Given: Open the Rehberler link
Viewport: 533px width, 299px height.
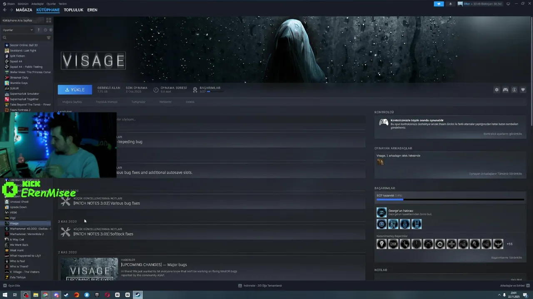Looking at the screenshot, I should (165, 102).
